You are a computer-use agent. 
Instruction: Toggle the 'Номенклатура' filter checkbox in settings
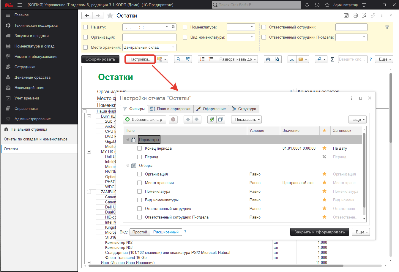coord(139,191)
